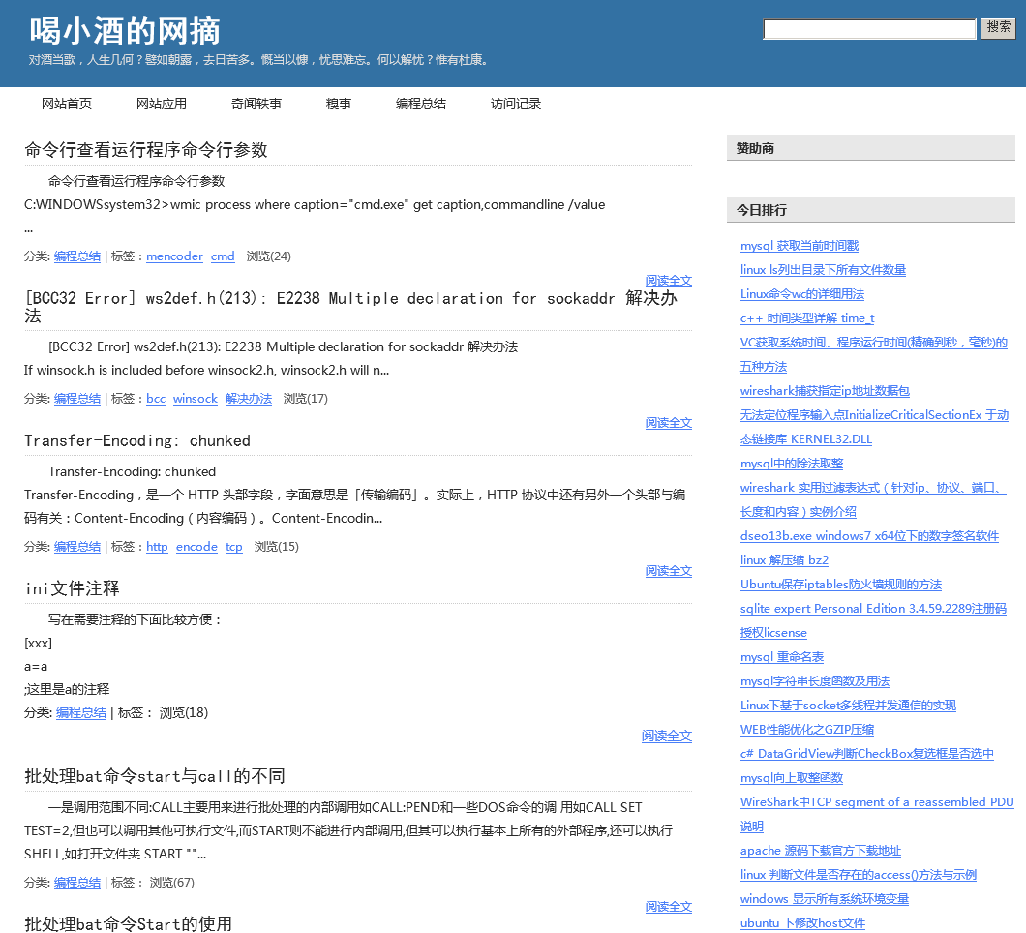Open article title 命令行查看运行程序命令行参数
1026x933 pixels.
pyautogui.click(x=146, y=150)
